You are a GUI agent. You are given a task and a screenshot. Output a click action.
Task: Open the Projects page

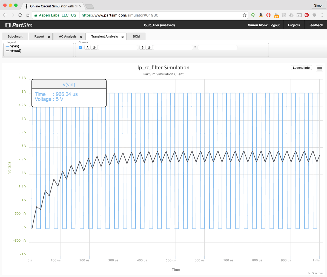click(294, 25)
